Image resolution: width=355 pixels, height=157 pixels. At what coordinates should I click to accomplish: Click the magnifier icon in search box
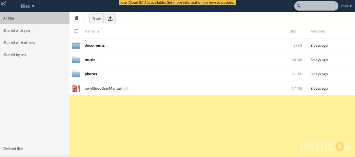tap(299, 6)
